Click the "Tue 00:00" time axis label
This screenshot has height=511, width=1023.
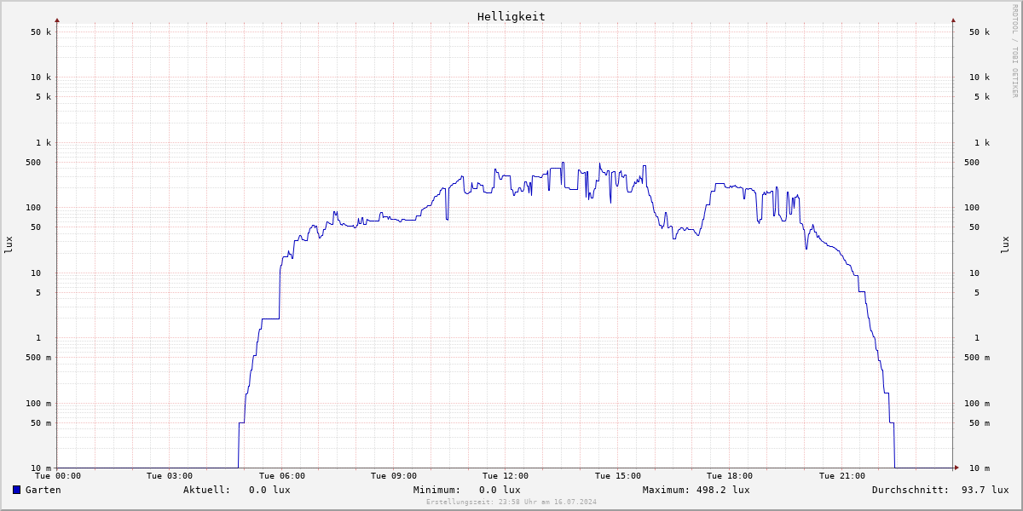coord(58,476)
